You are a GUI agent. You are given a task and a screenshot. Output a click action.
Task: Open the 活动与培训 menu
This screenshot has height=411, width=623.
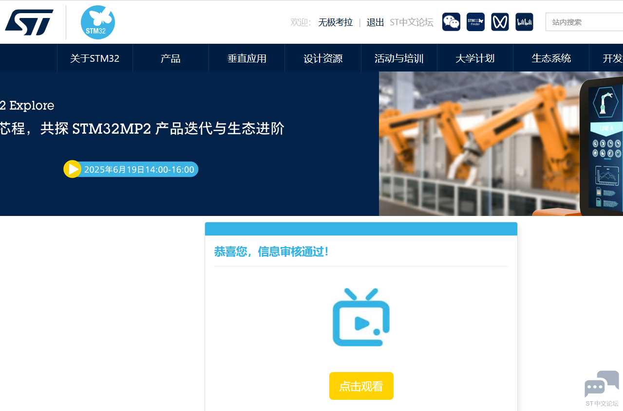pos(399,58)
